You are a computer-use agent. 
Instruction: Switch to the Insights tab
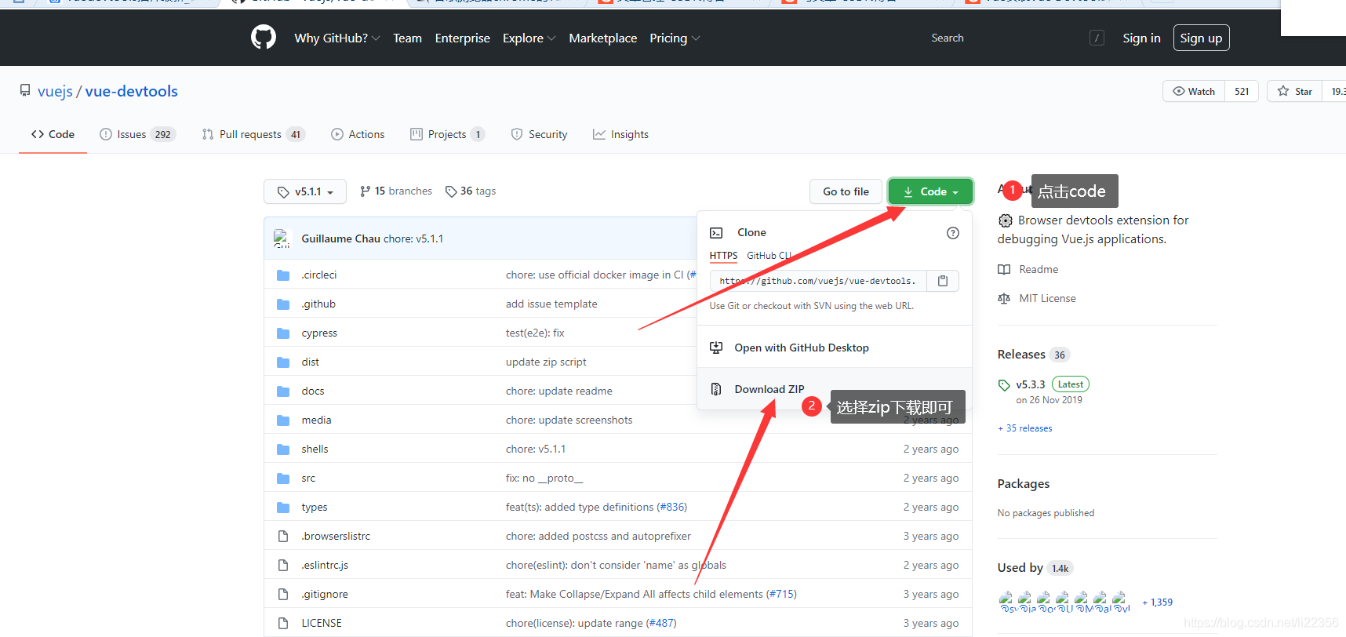tap(620, 134)
